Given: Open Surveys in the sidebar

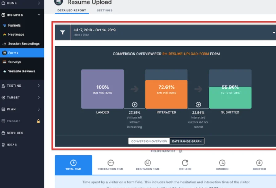Looking at the screenshot, I should pyautogui.click(x=14, y=62).
